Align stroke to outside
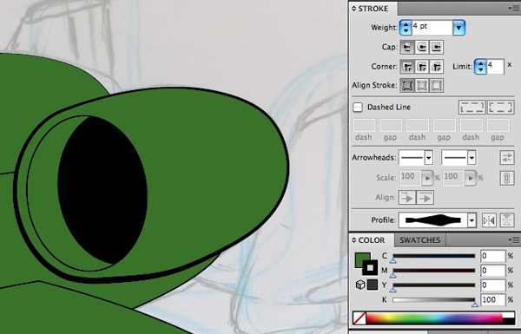This screenshot has width=521, height=334. pyautogui.click(x=436, y=85)
